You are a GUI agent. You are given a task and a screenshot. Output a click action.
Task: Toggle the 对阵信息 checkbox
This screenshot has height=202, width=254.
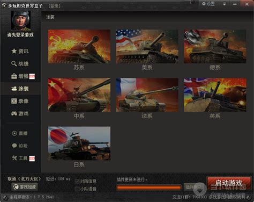click(77, 181)
